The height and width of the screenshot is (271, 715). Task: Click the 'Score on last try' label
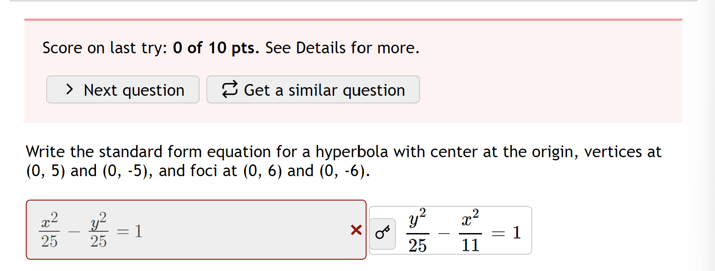pos(105,48)
